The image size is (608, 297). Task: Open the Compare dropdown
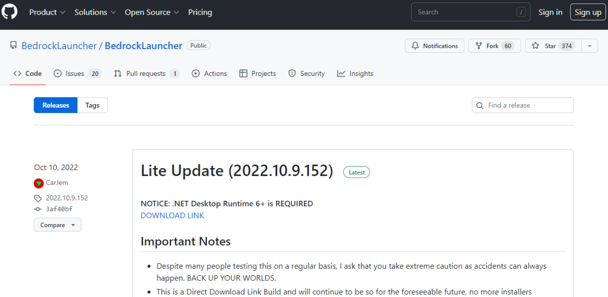(58, 225)
